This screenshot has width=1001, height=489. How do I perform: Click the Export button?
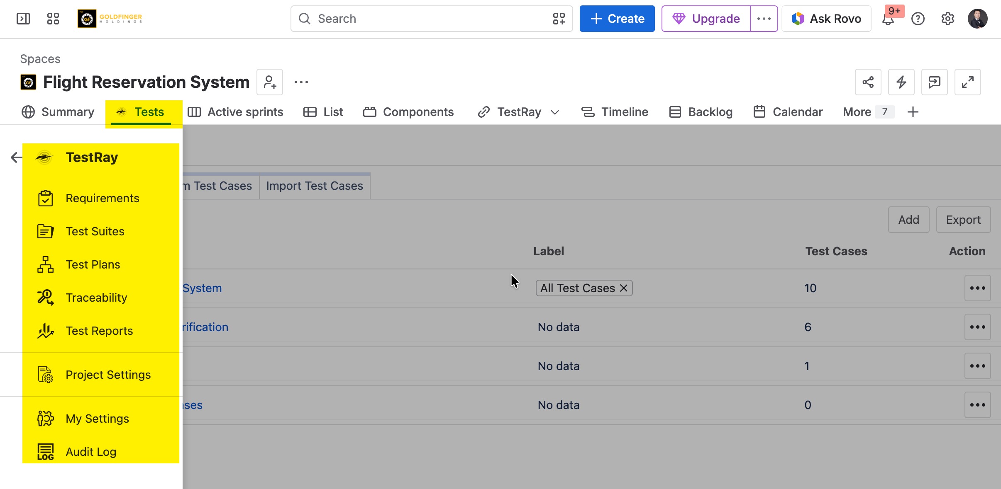point(963,220)
